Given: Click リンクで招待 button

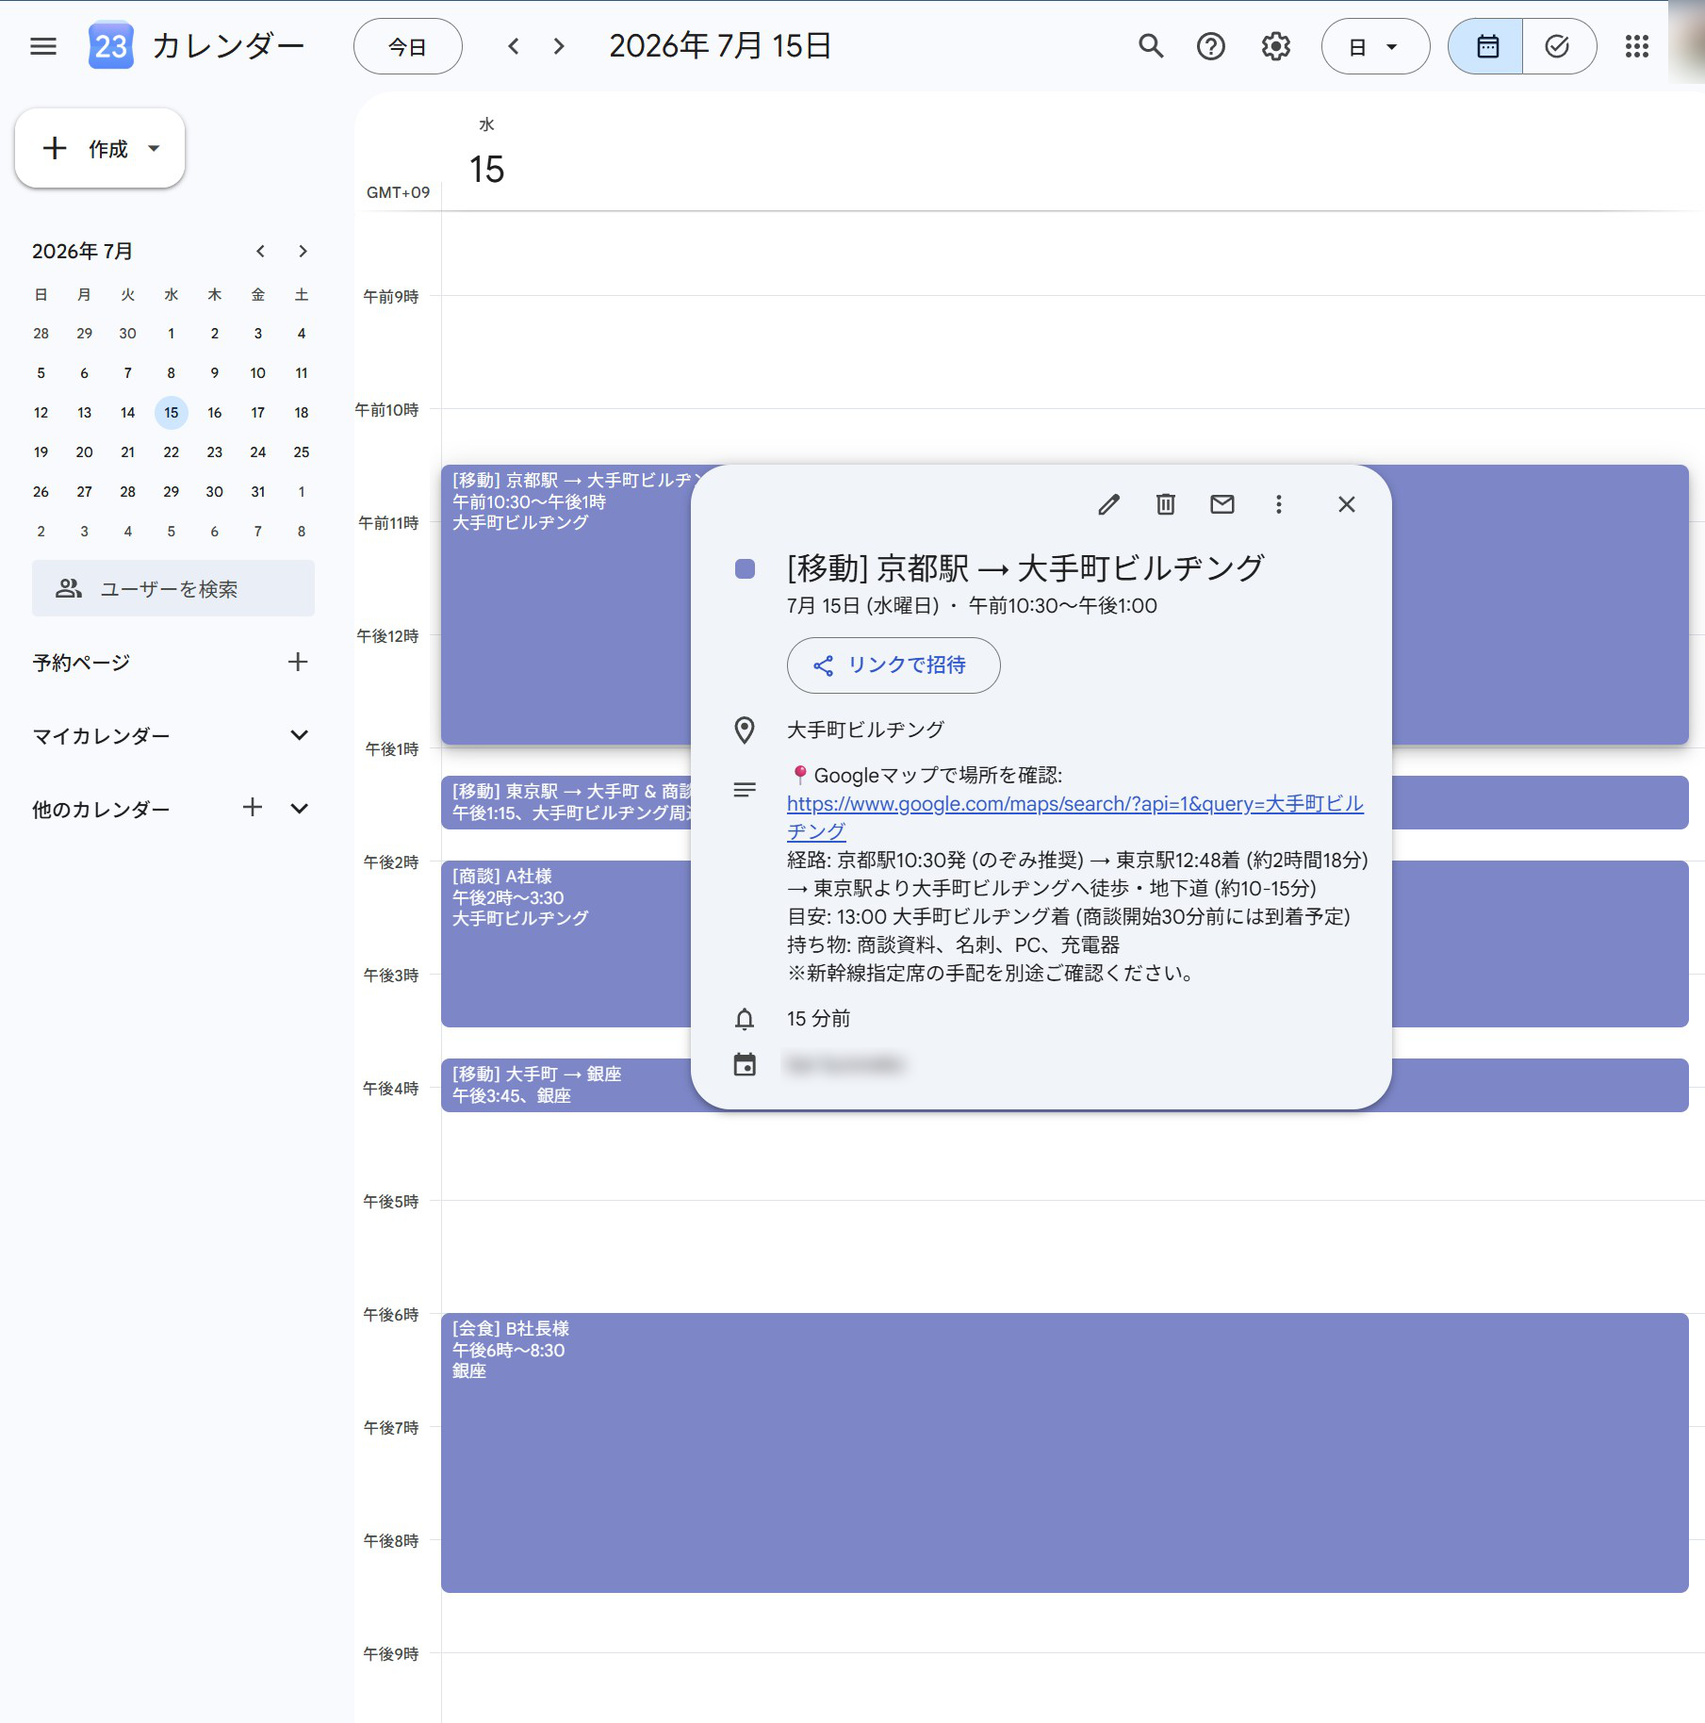Looking at the screenshot, I should coord(893,665).
